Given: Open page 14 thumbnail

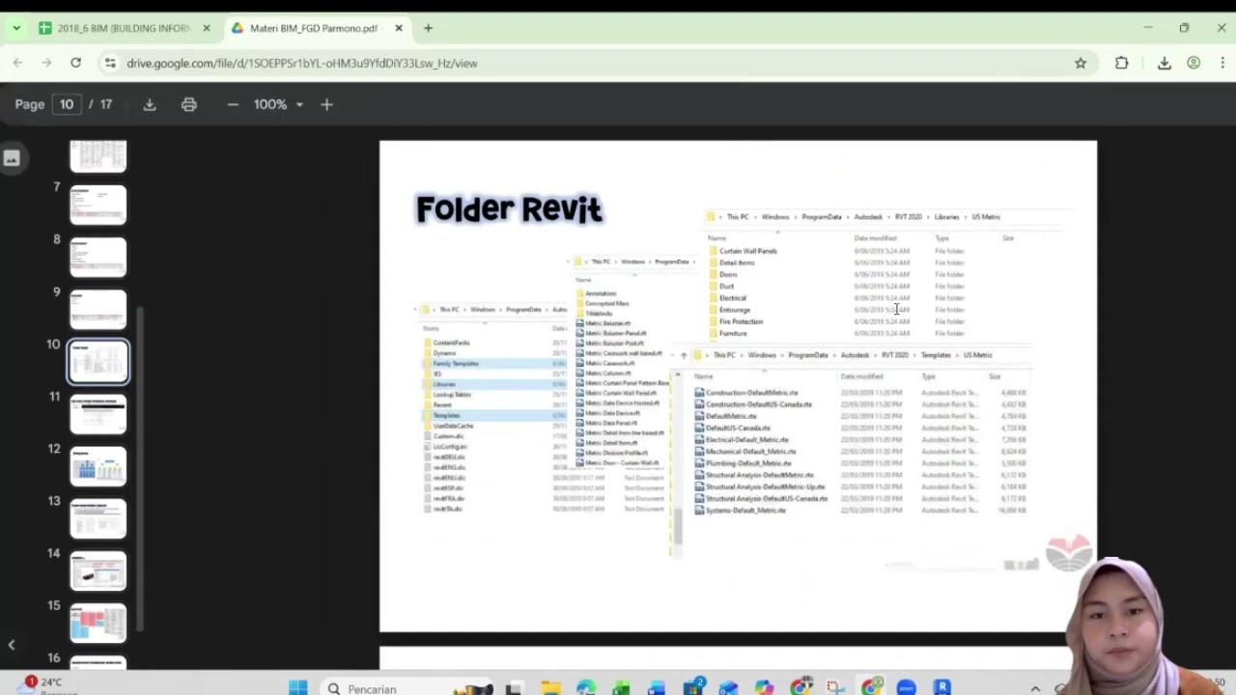Looking at the screenshot, I should coord(98,570).
